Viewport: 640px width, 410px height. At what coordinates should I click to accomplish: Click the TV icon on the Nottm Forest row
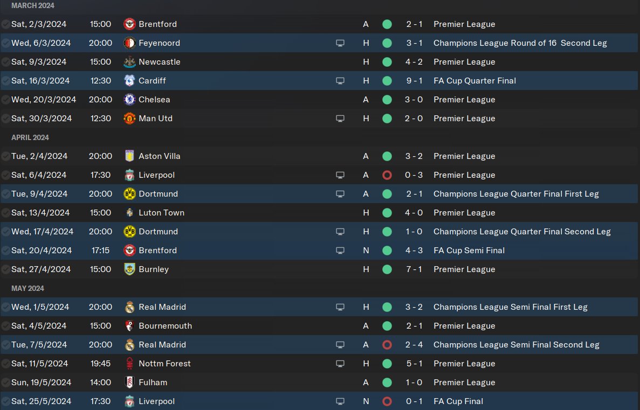(340, 364)
